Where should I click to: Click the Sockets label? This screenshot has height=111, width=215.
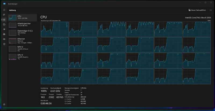tap(67, 90)
